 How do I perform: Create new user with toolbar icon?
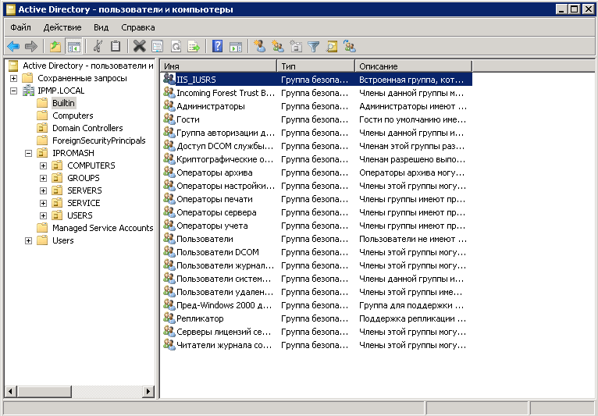(x=260, y=47)
